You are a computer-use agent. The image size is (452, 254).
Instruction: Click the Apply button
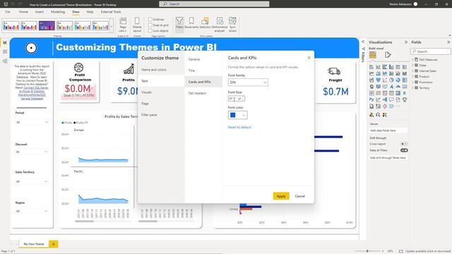tap(281, 196)
